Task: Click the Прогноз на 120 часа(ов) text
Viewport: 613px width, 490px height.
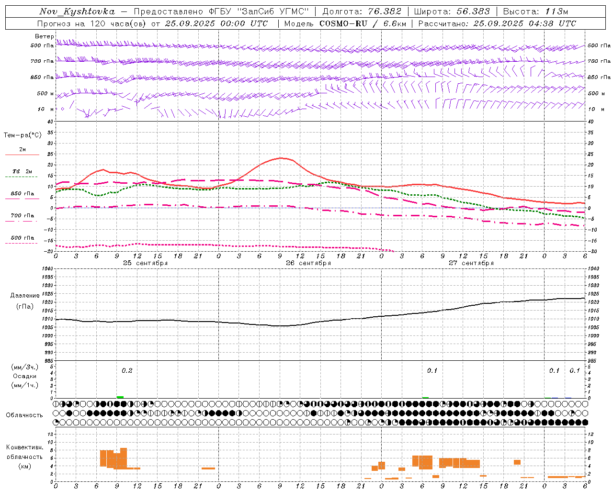Action: point(92,23)
